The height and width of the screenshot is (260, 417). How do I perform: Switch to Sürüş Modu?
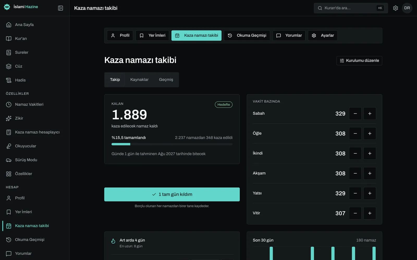35,160
